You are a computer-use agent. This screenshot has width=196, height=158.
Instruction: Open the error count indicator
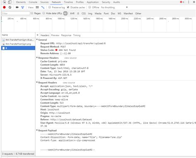[x=182, y=2]
